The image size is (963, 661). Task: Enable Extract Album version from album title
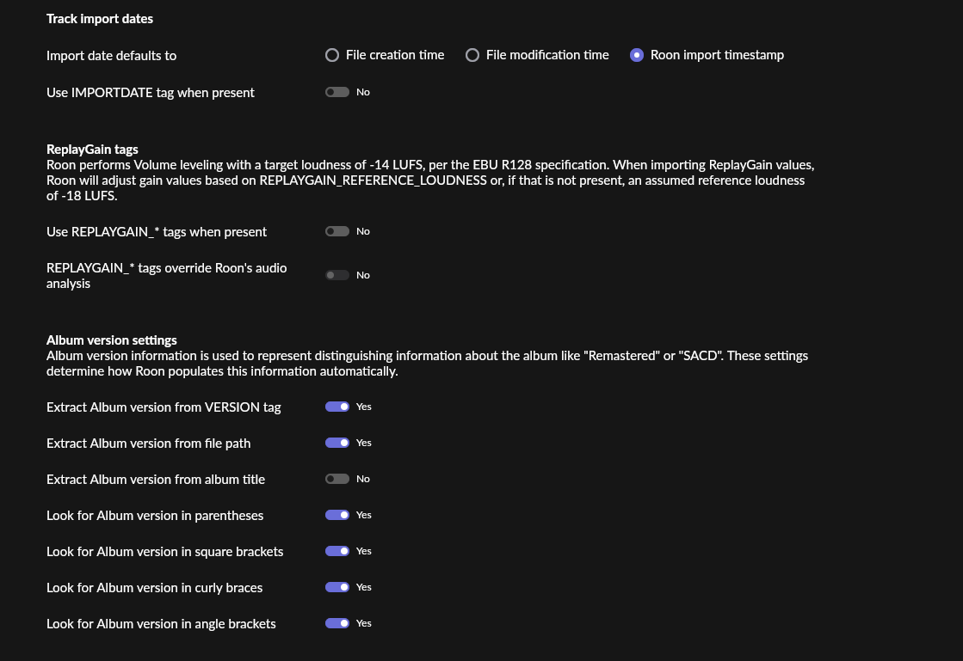tap(337, 479)
